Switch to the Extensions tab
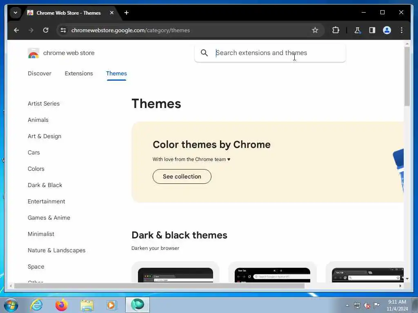418x313 pixels. coord(79,73)
